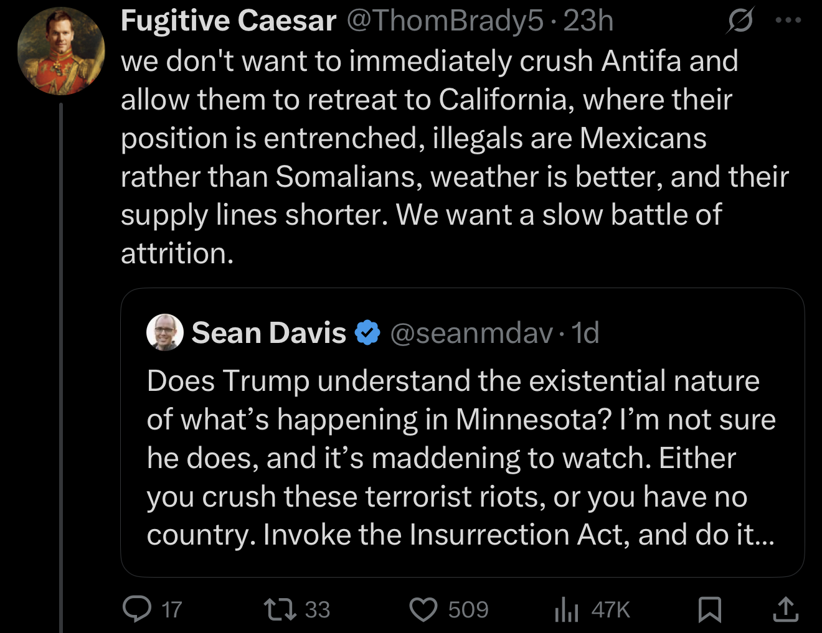Click the Fugitive Caesar display name
The height and width of the screenshot is (633, 822).
tap(228, 21)
